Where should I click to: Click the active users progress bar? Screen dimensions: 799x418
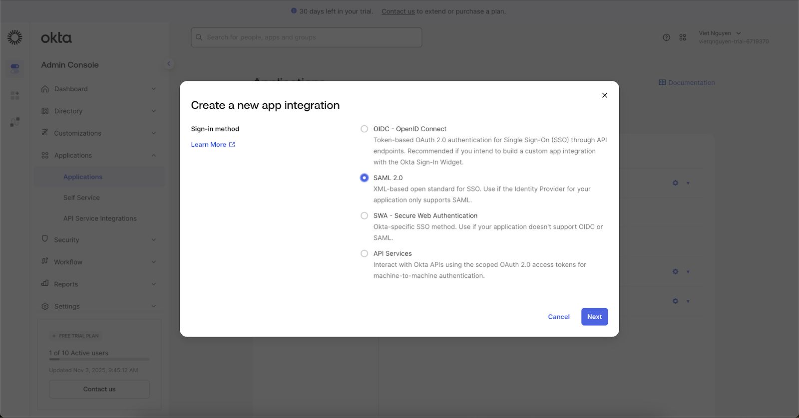(99, 359)
